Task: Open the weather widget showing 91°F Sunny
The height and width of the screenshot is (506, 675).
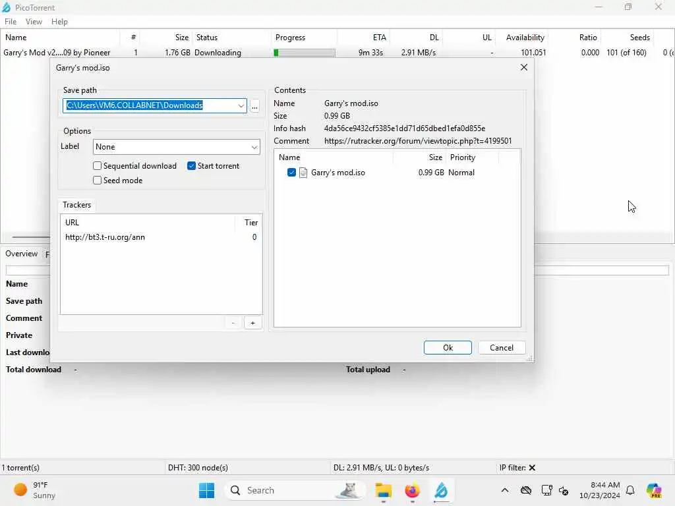Action: (x=34, y=490)
